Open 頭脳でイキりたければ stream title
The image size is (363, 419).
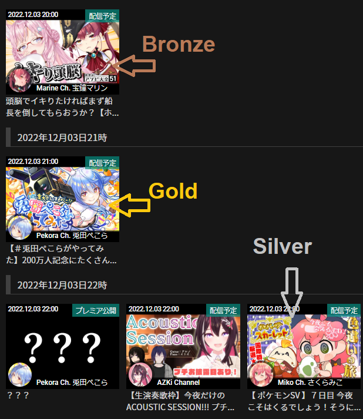point(62,107)
